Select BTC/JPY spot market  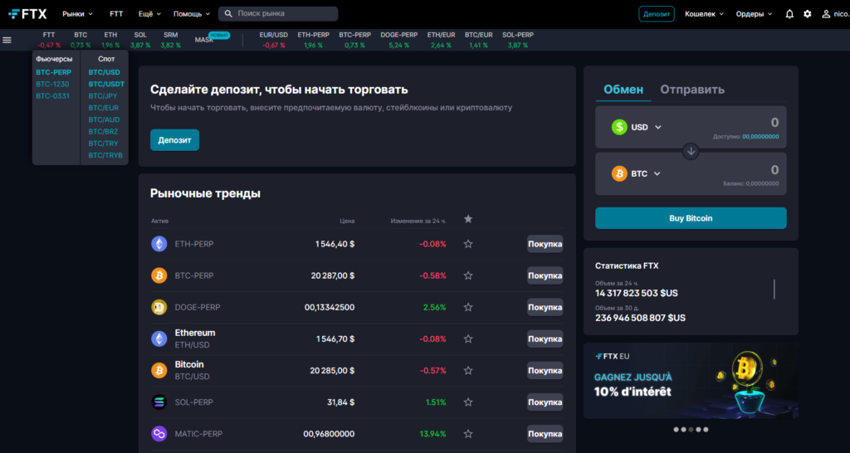(103, 96)
